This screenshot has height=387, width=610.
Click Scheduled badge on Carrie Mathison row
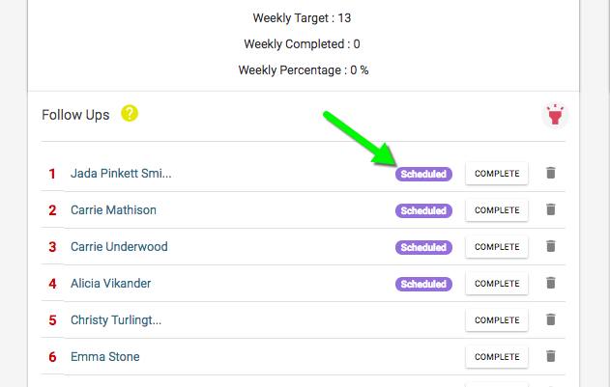(x=423, y=210)
